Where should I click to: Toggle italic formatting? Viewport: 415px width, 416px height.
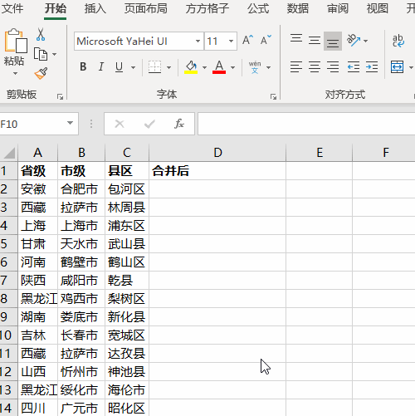[x=101, y=66]
